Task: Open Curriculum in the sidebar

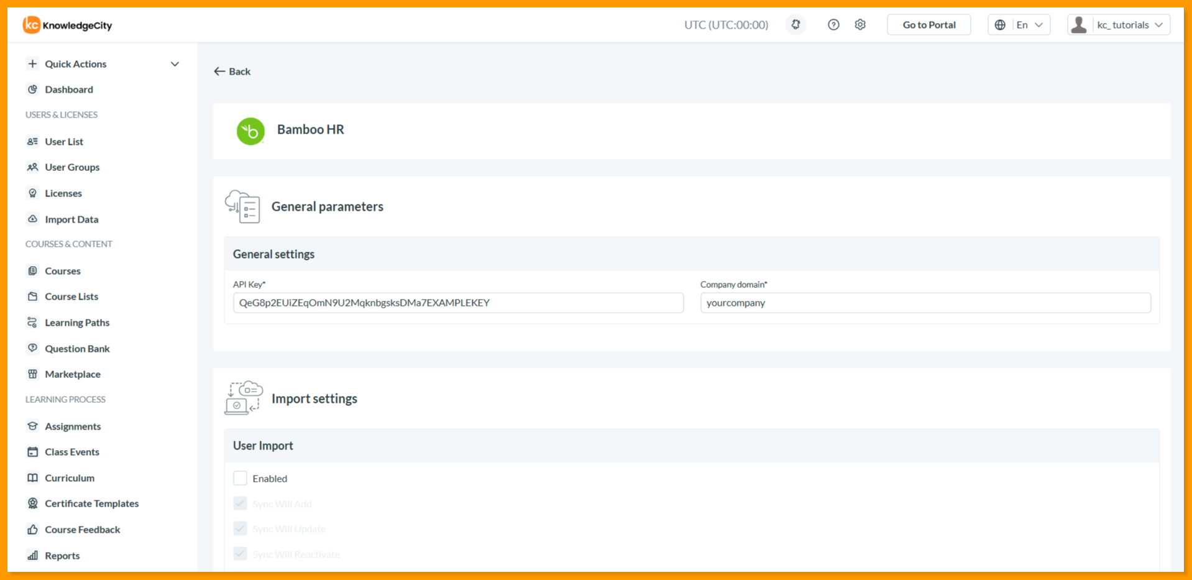Action: [x=70, y=478]
